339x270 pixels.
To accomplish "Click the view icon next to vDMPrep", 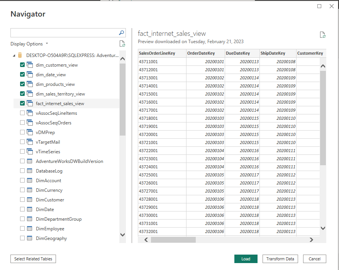I will [x=30, y=132].
